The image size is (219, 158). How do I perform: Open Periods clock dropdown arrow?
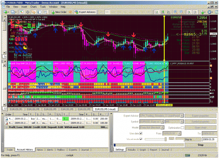212,12
